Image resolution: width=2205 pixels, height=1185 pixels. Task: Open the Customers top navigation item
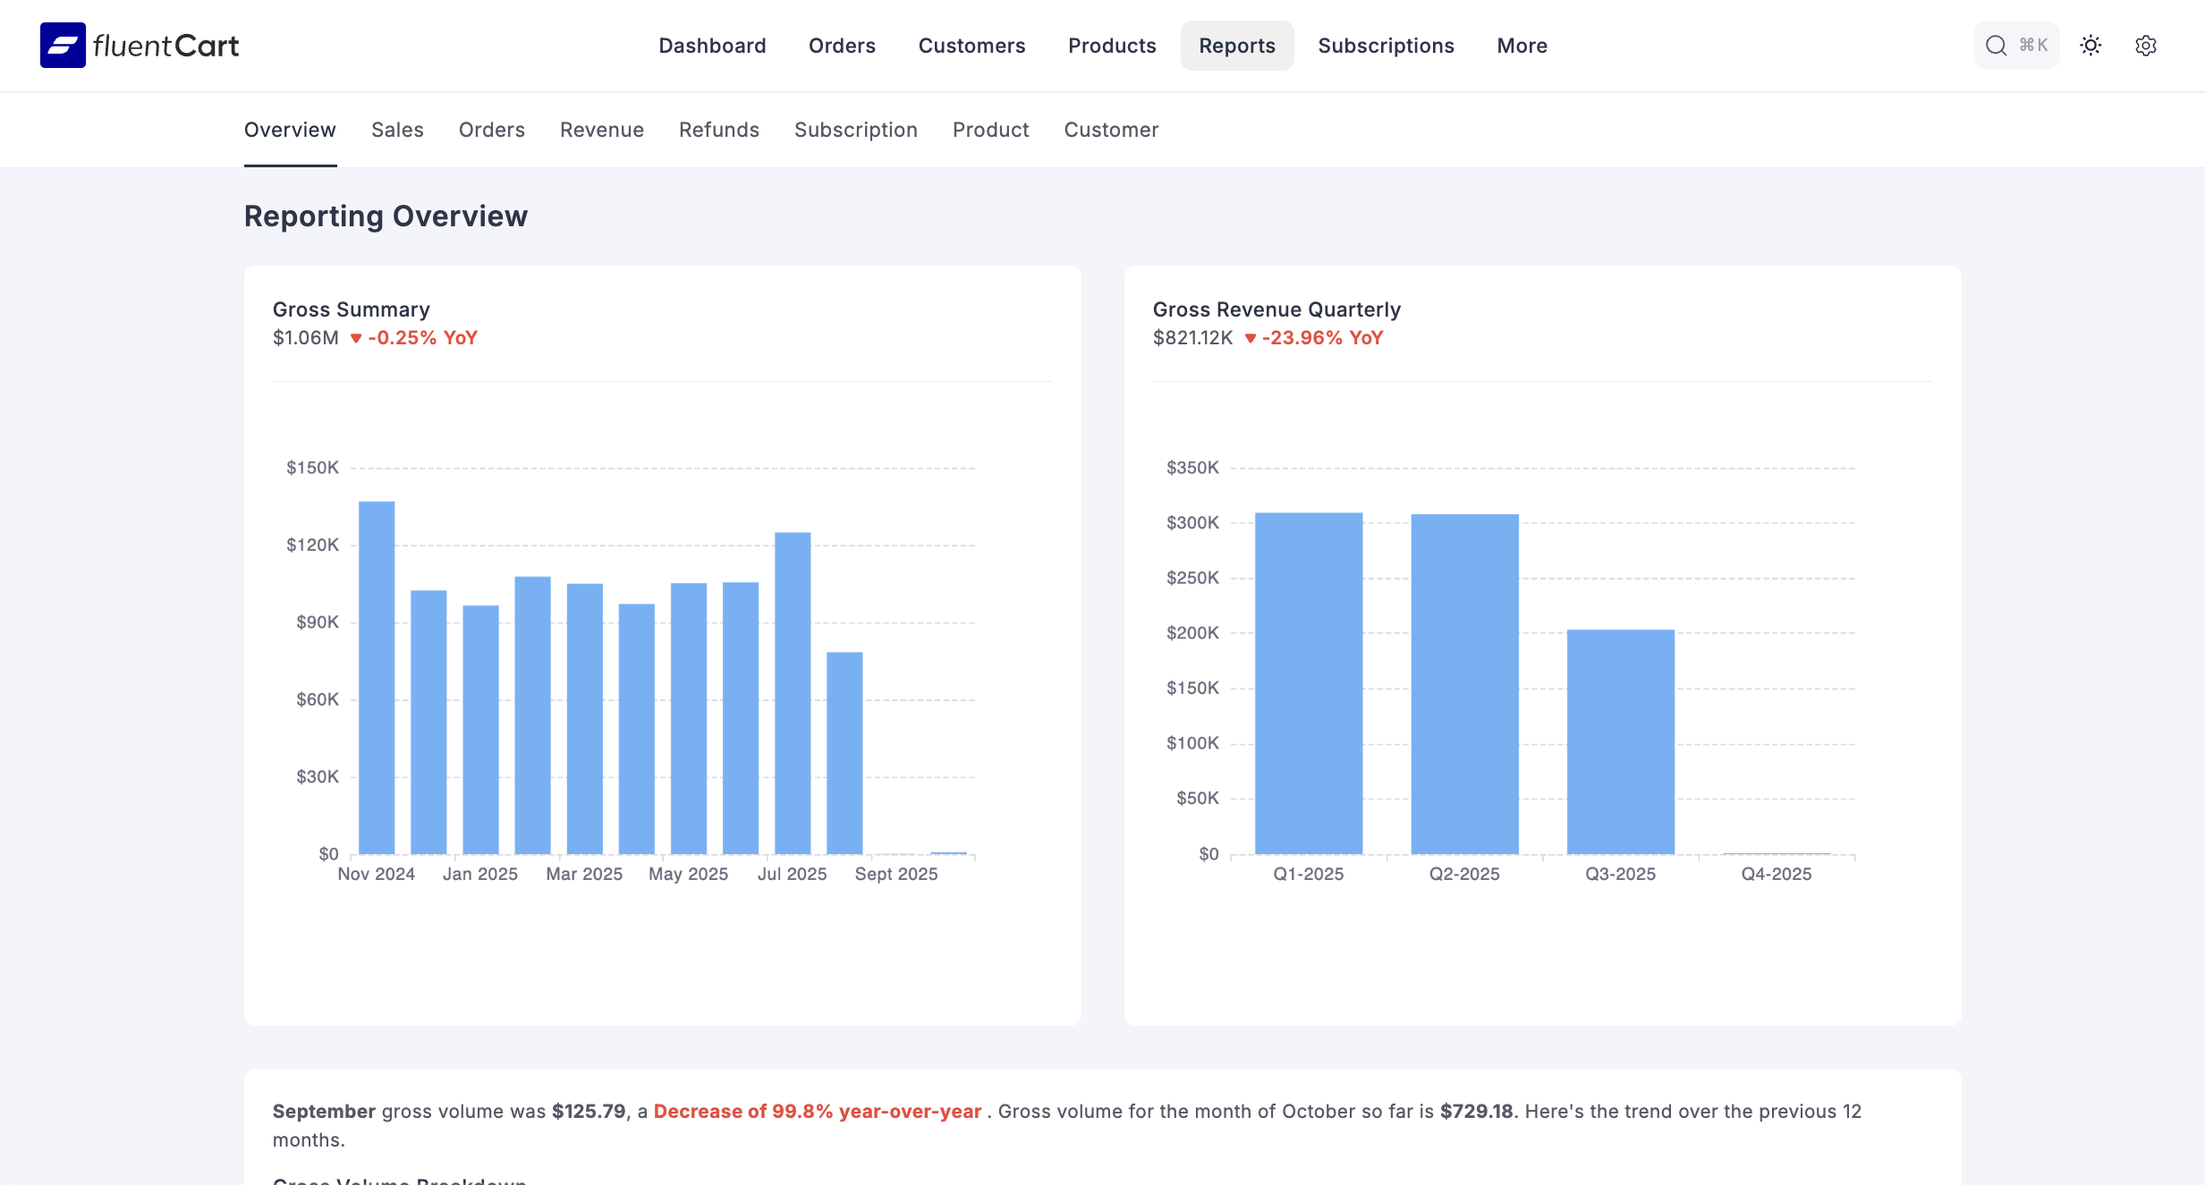point(971,46)
